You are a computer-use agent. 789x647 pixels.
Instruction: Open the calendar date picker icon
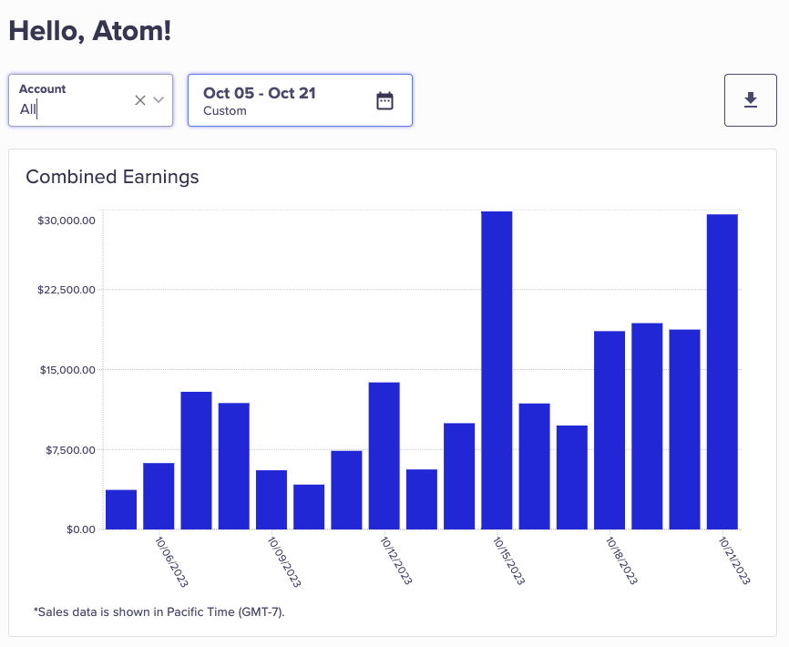point(384,100)
